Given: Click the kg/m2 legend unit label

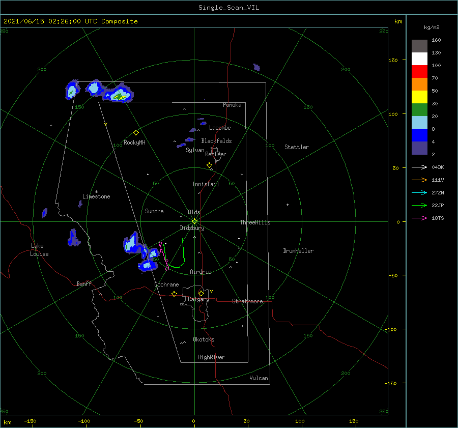Looking at the screenshot, I should click(432, 27).
